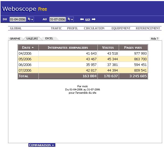The width and height of the screenshot is (164, 148).
Task: Sort by the Pages vues column header
Action: (133, 48)
